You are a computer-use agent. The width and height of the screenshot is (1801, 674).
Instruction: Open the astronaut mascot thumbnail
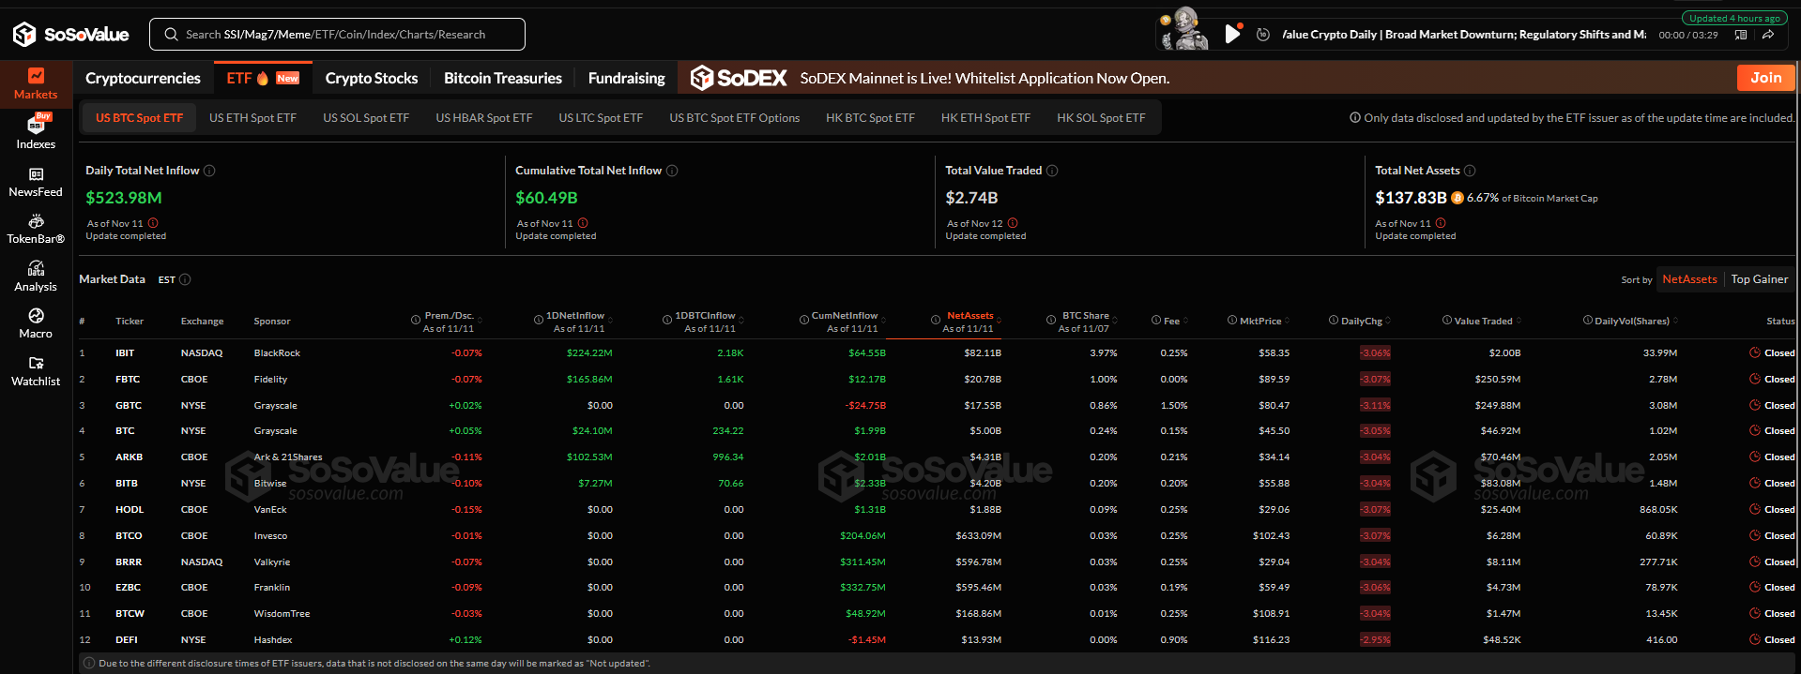[x=1184, y=29]
